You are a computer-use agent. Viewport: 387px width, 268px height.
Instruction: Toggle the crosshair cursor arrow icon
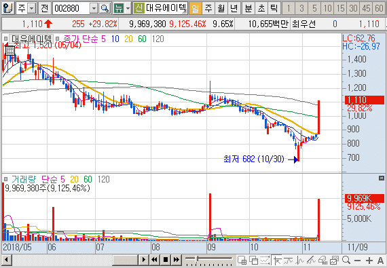277,260
